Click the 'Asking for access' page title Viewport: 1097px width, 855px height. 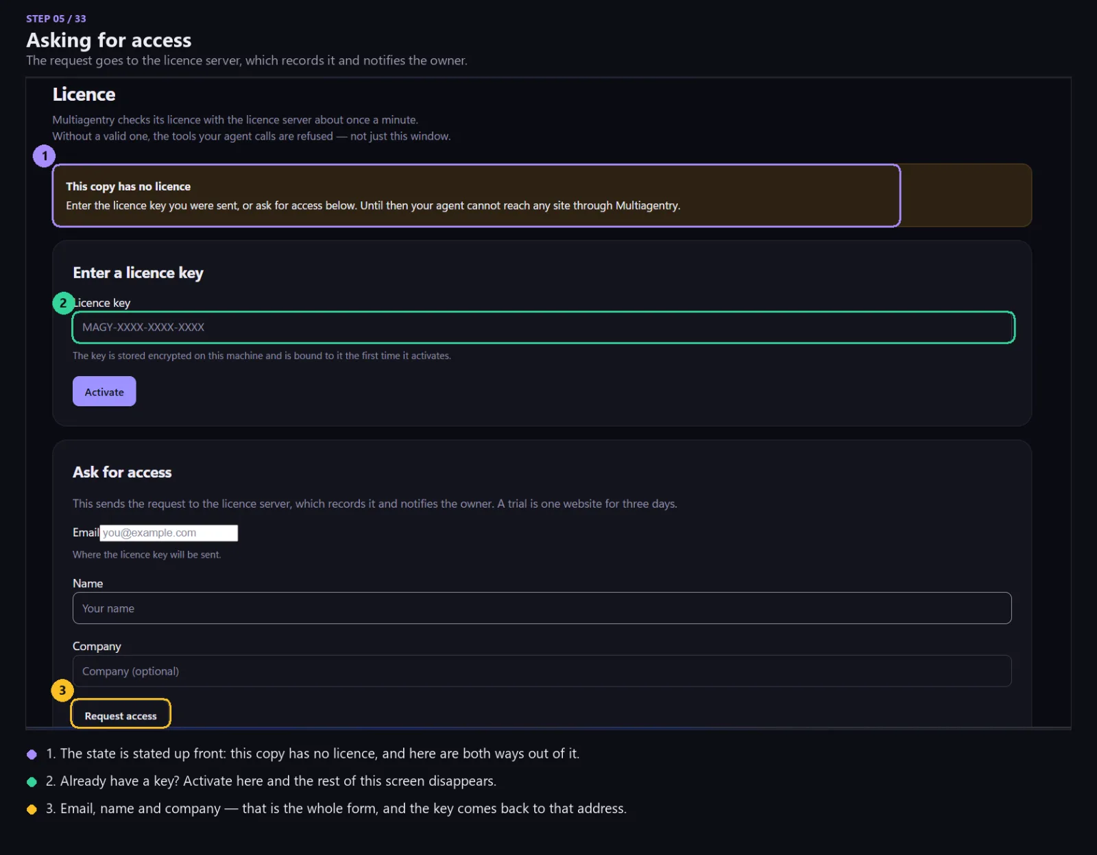(x=109, y=40)
